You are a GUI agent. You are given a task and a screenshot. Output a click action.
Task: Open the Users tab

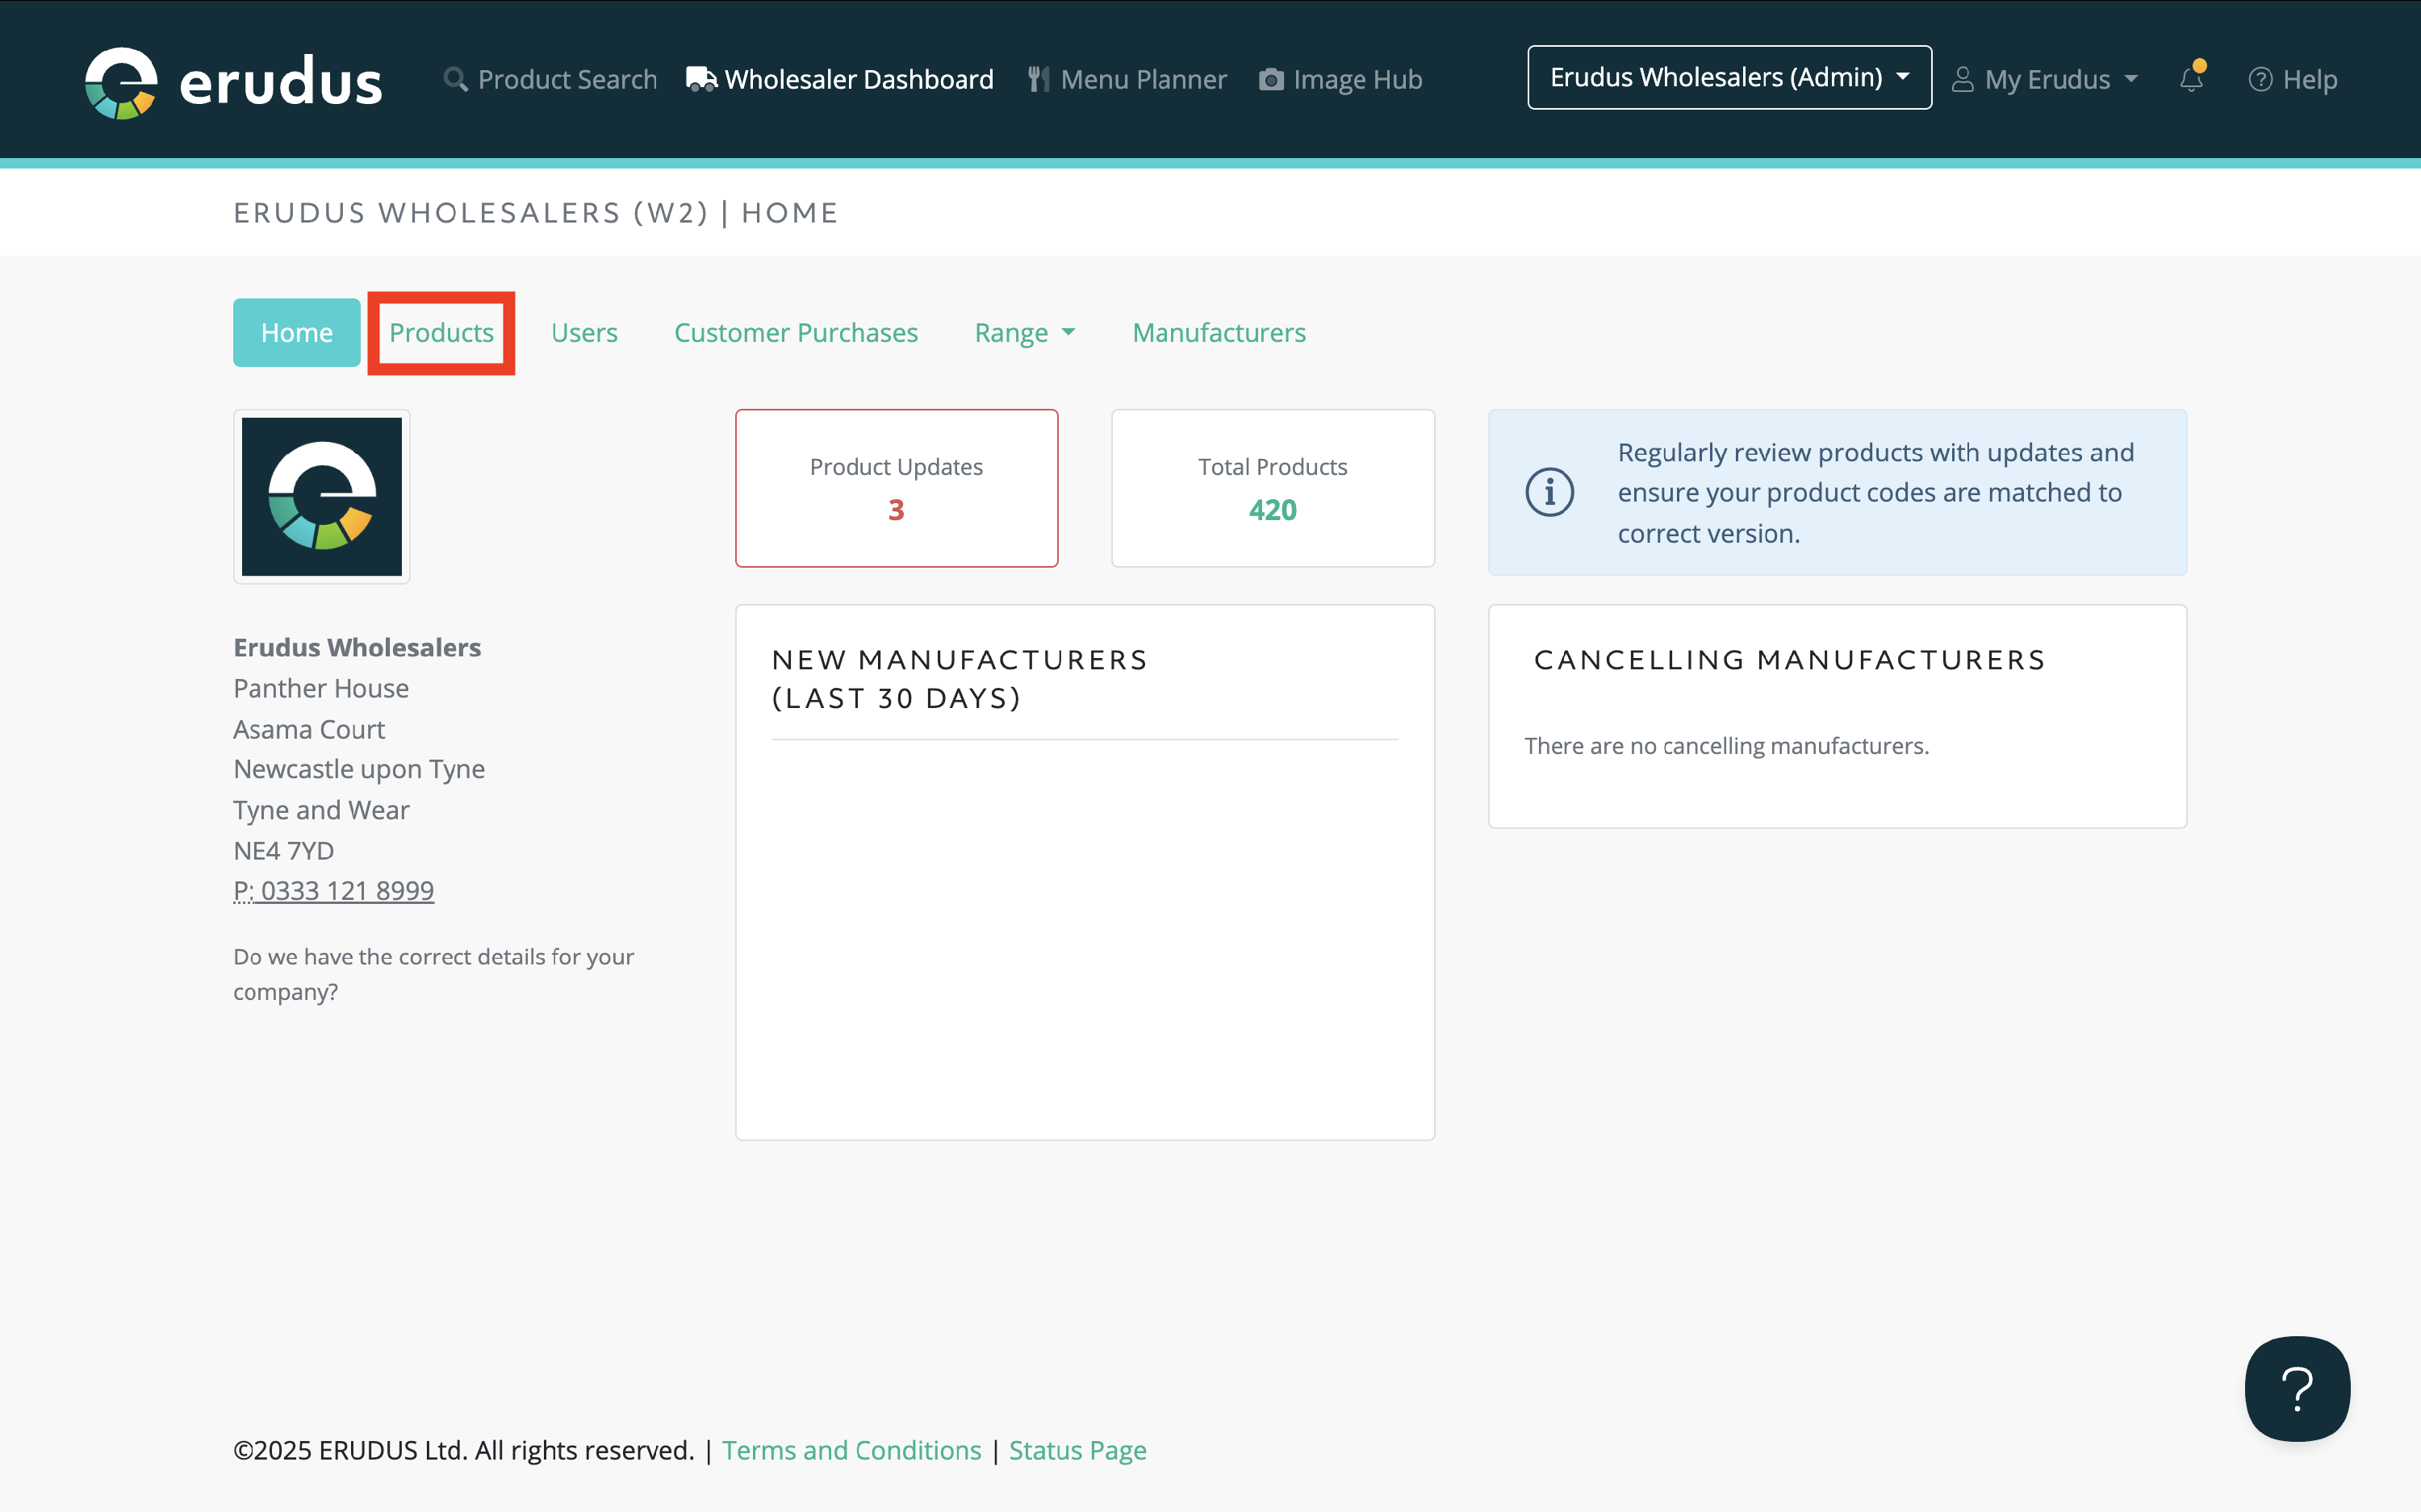coord(584,333)
